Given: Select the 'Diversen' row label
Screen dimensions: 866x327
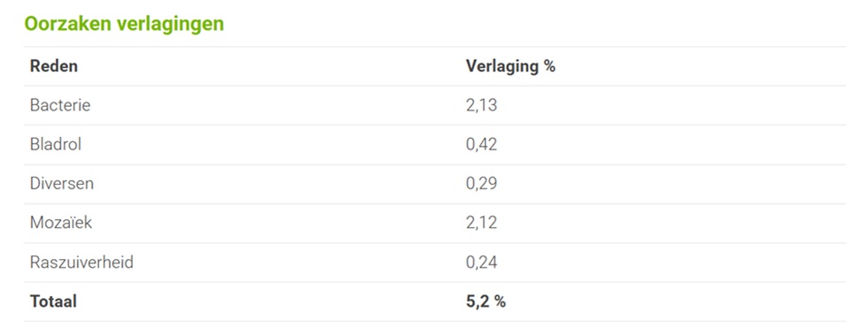Looking at the screenshot, I should [x=62, y=184].
